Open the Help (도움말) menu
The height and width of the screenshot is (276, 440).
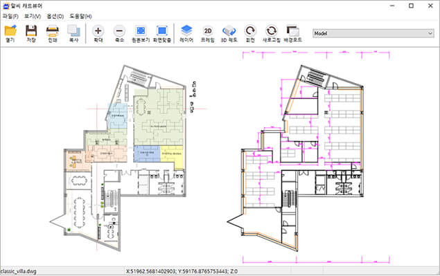tap(80, 16)
